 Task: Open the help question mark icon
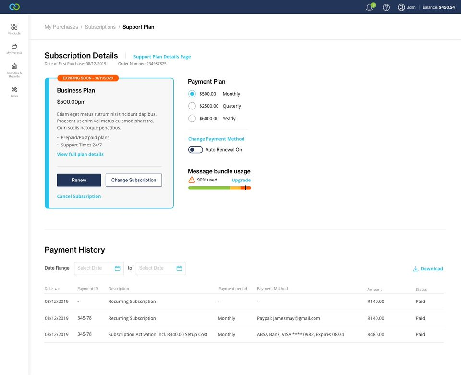click(386, 7)
